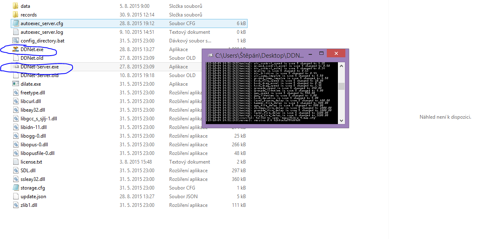
Task: Select the DDNet-Server.old file entry
Action: (39, 75)
